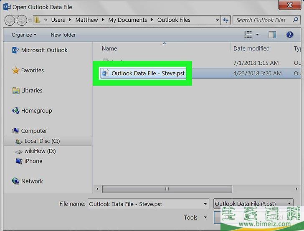The height and width of the screenshot is (231, 304).
Task: Select Outlook Files in the address path
Action: coord(174,20)
